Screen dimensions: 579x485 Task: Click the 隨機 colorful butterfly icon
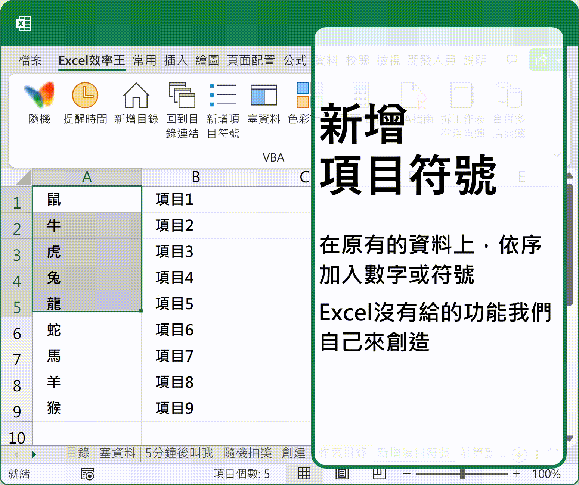[x=39, y=96]
